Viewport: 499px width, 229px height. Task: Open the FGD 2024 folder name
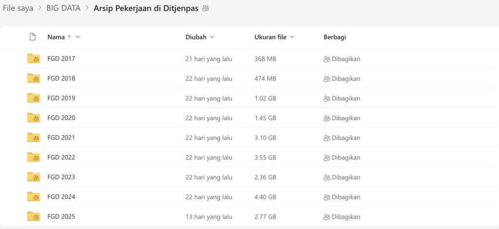(x=61, y=196)
